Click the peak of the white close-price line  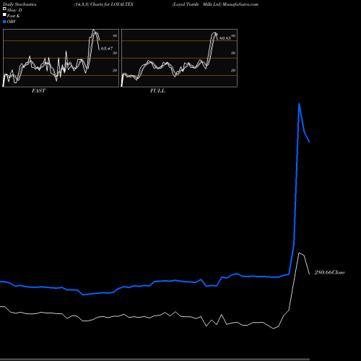click(x=299, y=253)
